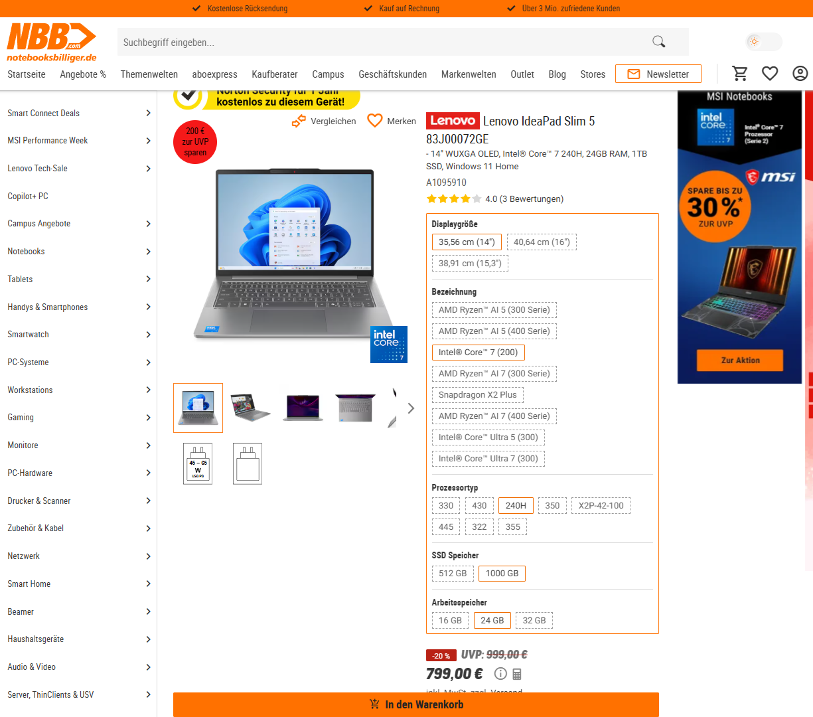Open Themenwelten menu item

[x=149, y=74]
